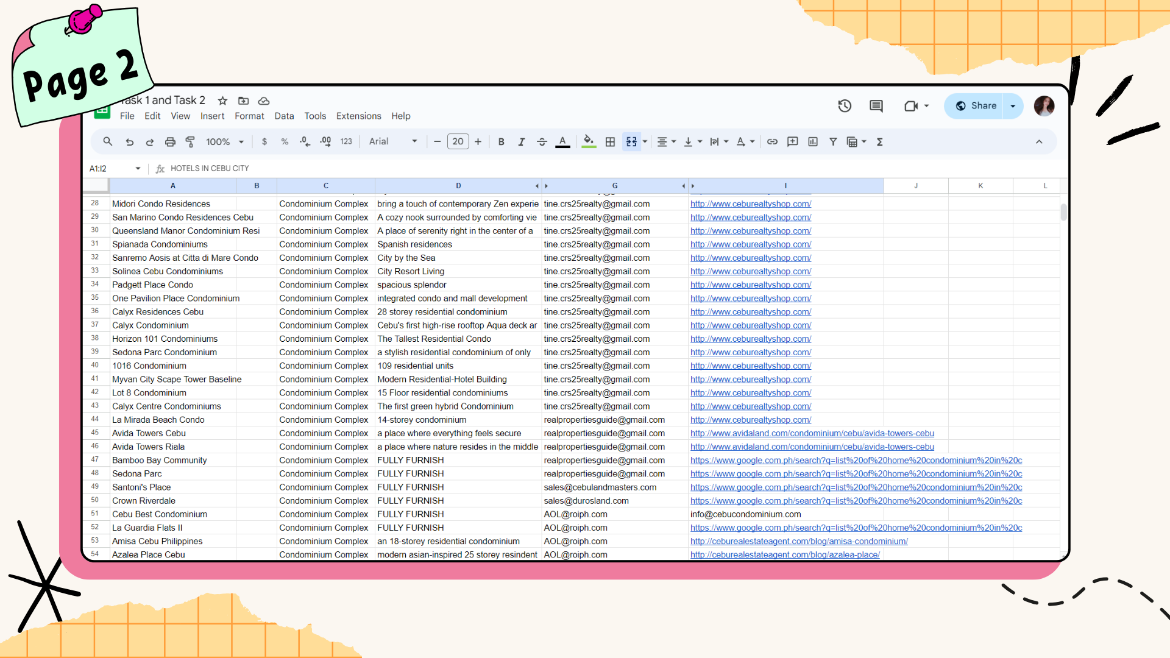
Task: Click the fill color paint bucket
Action: [x=588, y=141]
